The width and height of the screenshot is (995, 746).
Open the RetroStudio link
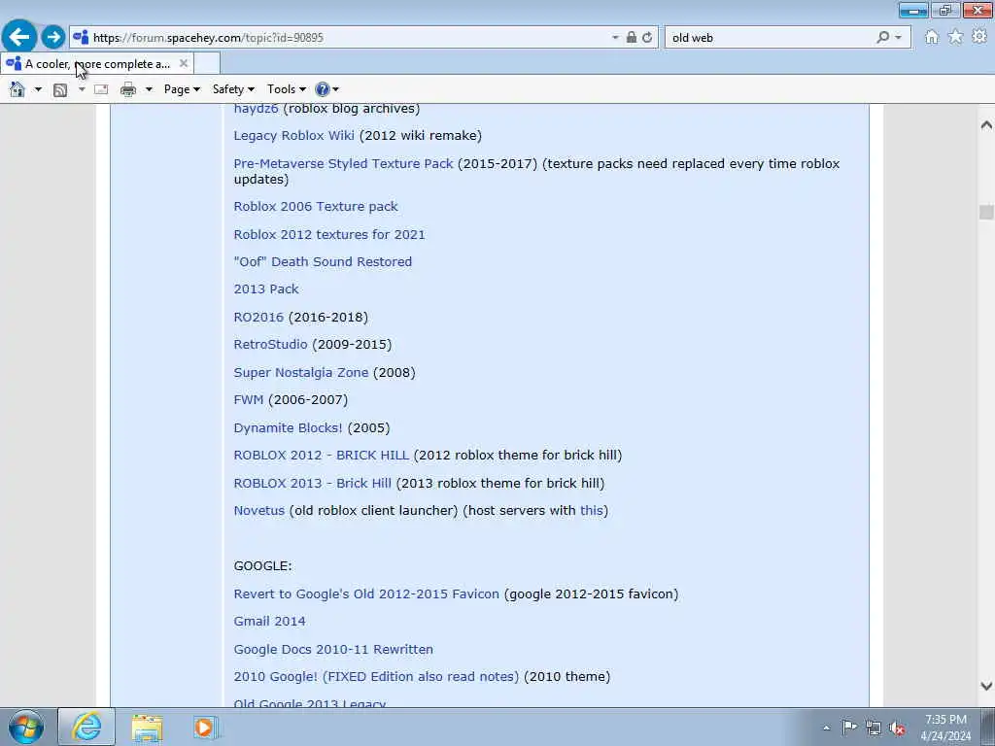pos(270,345)
